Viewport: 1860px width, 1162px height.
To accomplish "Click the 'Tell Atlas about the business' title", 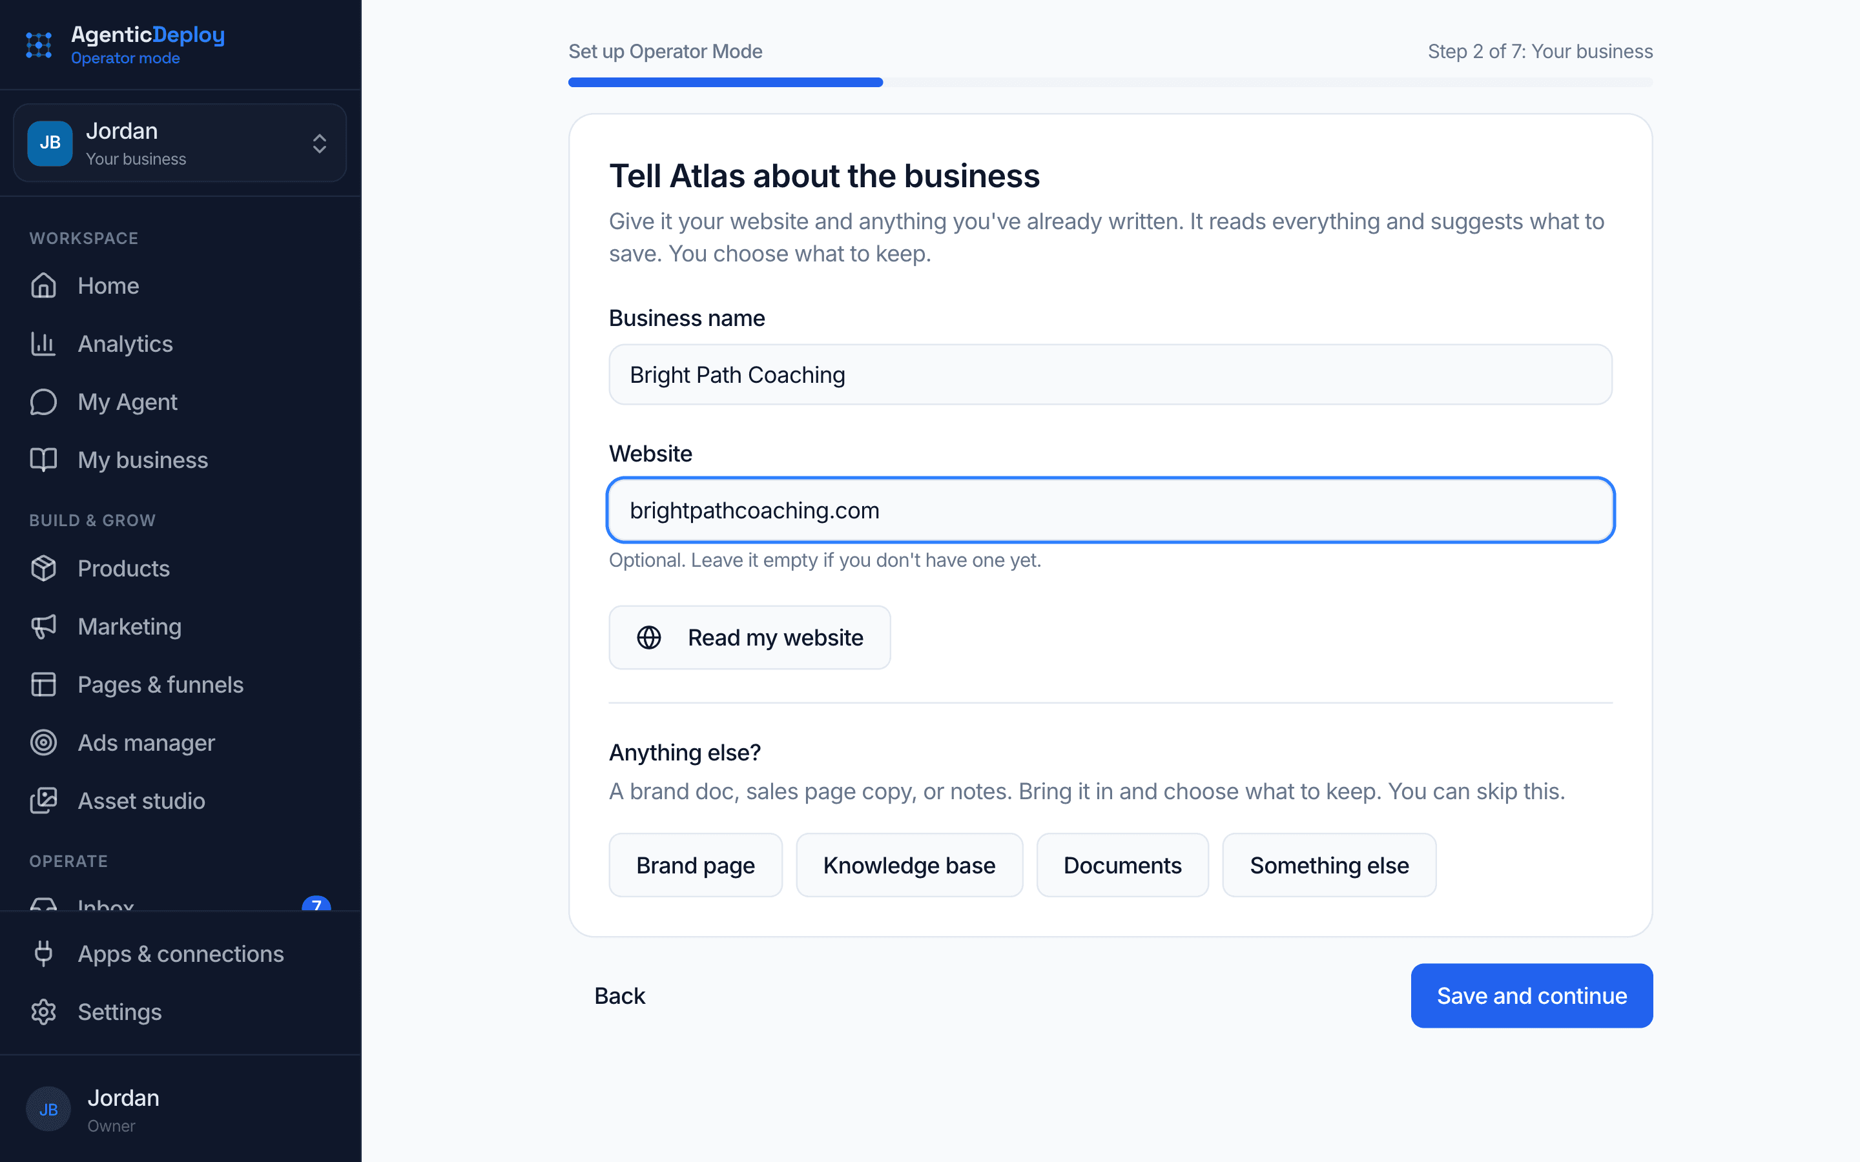I will pyautogui.click(x=825, y=176).
